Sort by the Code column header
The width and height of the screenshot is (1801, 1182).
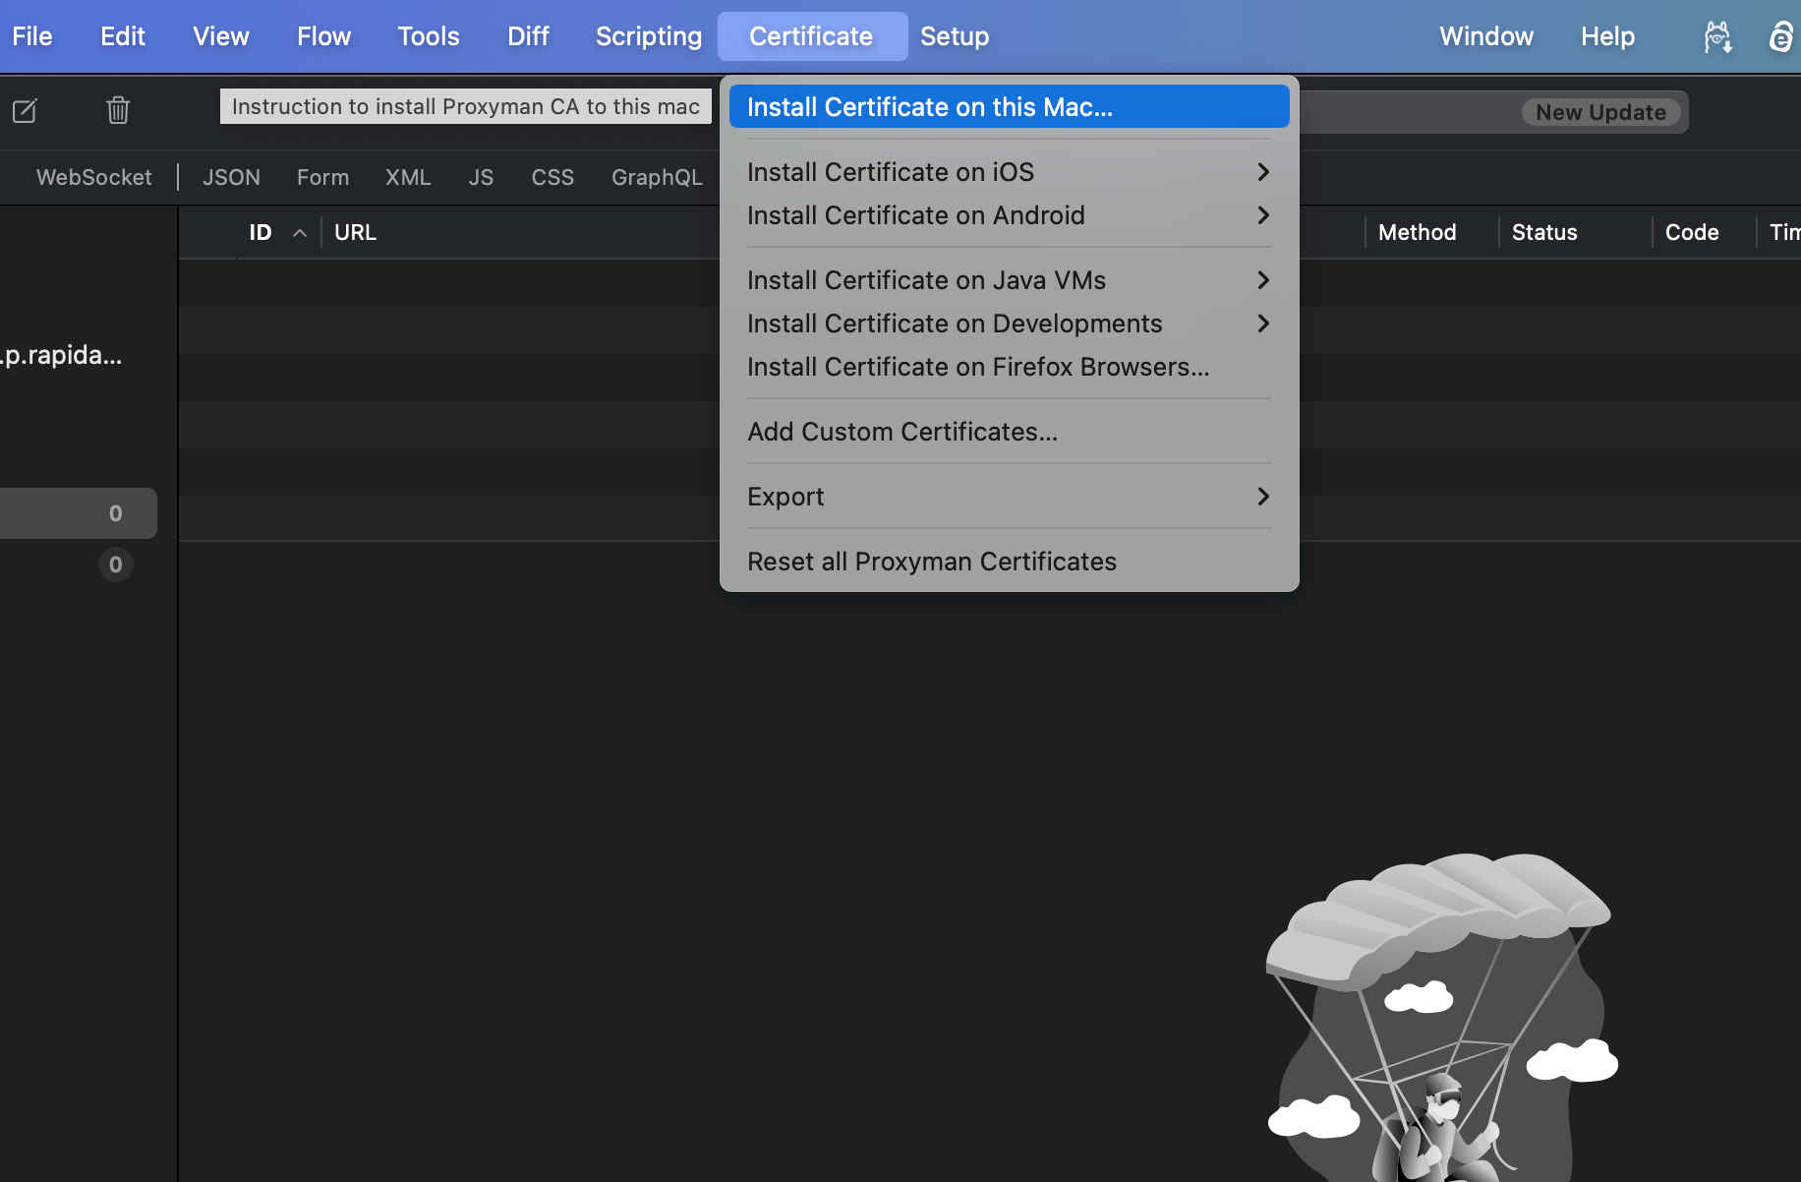tap(1692, 233)
